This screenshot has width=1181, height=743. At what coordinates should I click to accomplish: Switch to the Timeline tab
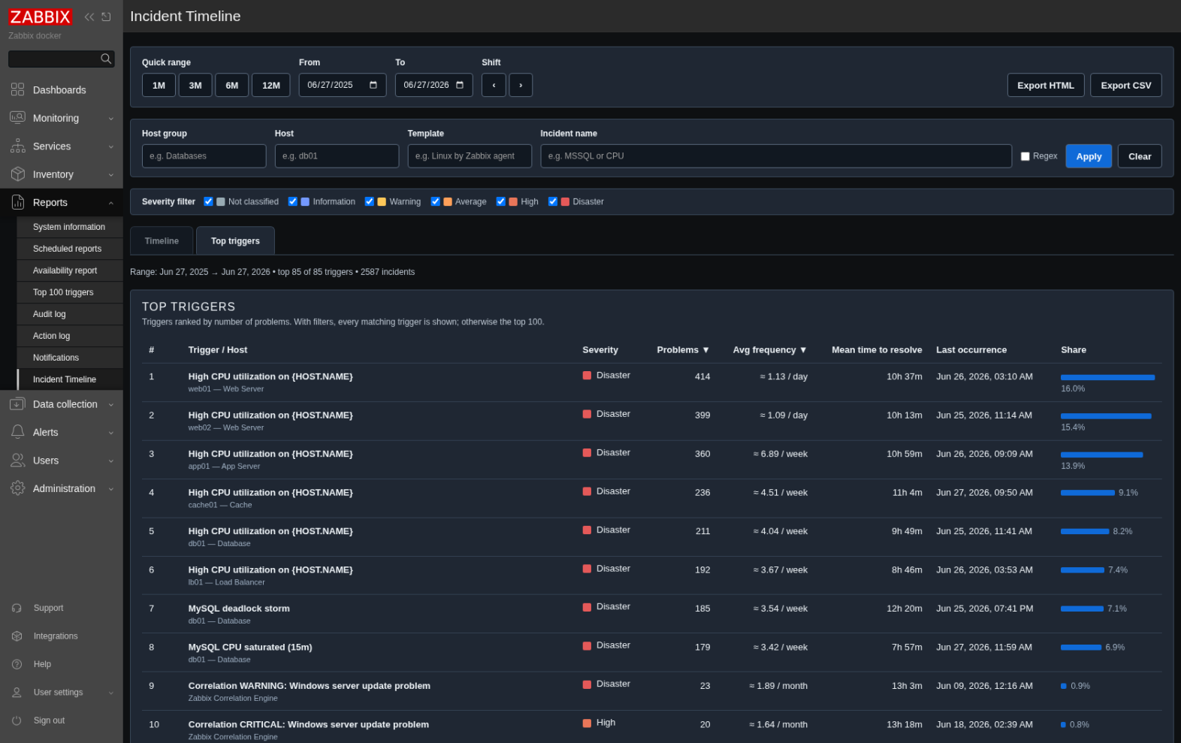(162, 241)
